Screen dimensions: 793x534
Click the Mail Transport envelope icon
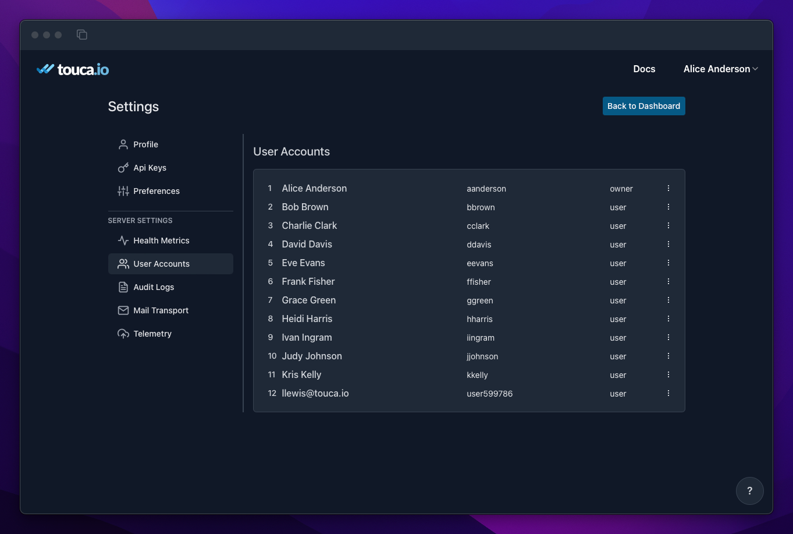123,310
